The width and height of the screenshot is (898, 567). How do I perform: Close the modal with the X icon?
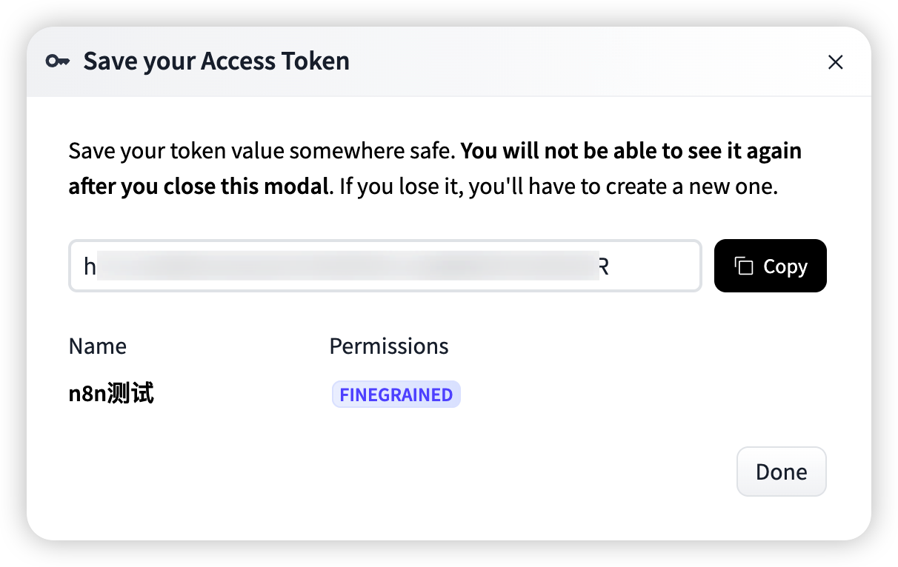835,62
